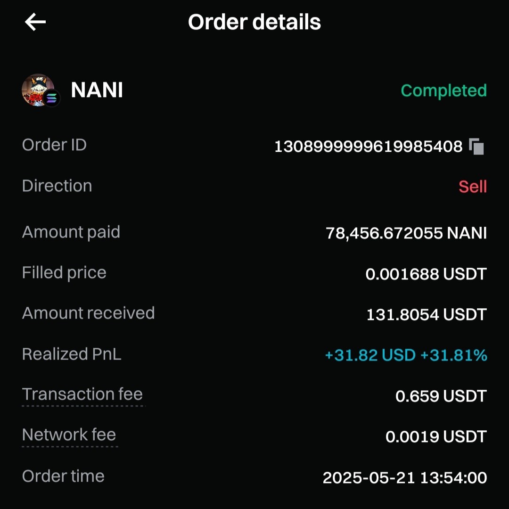Tap the 78,456.672055 NANI amount paid
509x509 pixels.
tap(406, 233)
